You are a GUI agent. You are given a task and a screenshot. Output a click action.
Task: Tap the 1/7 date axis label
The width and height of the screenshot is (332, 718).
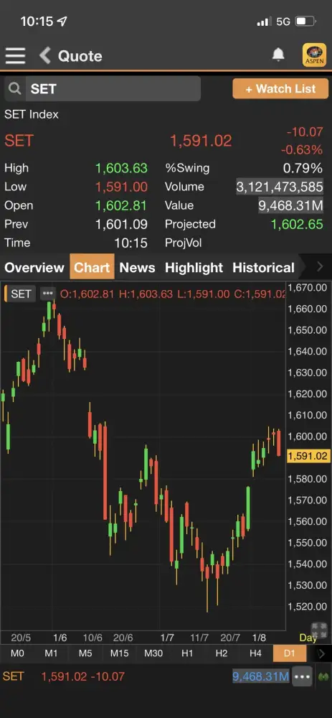[167, 638]
